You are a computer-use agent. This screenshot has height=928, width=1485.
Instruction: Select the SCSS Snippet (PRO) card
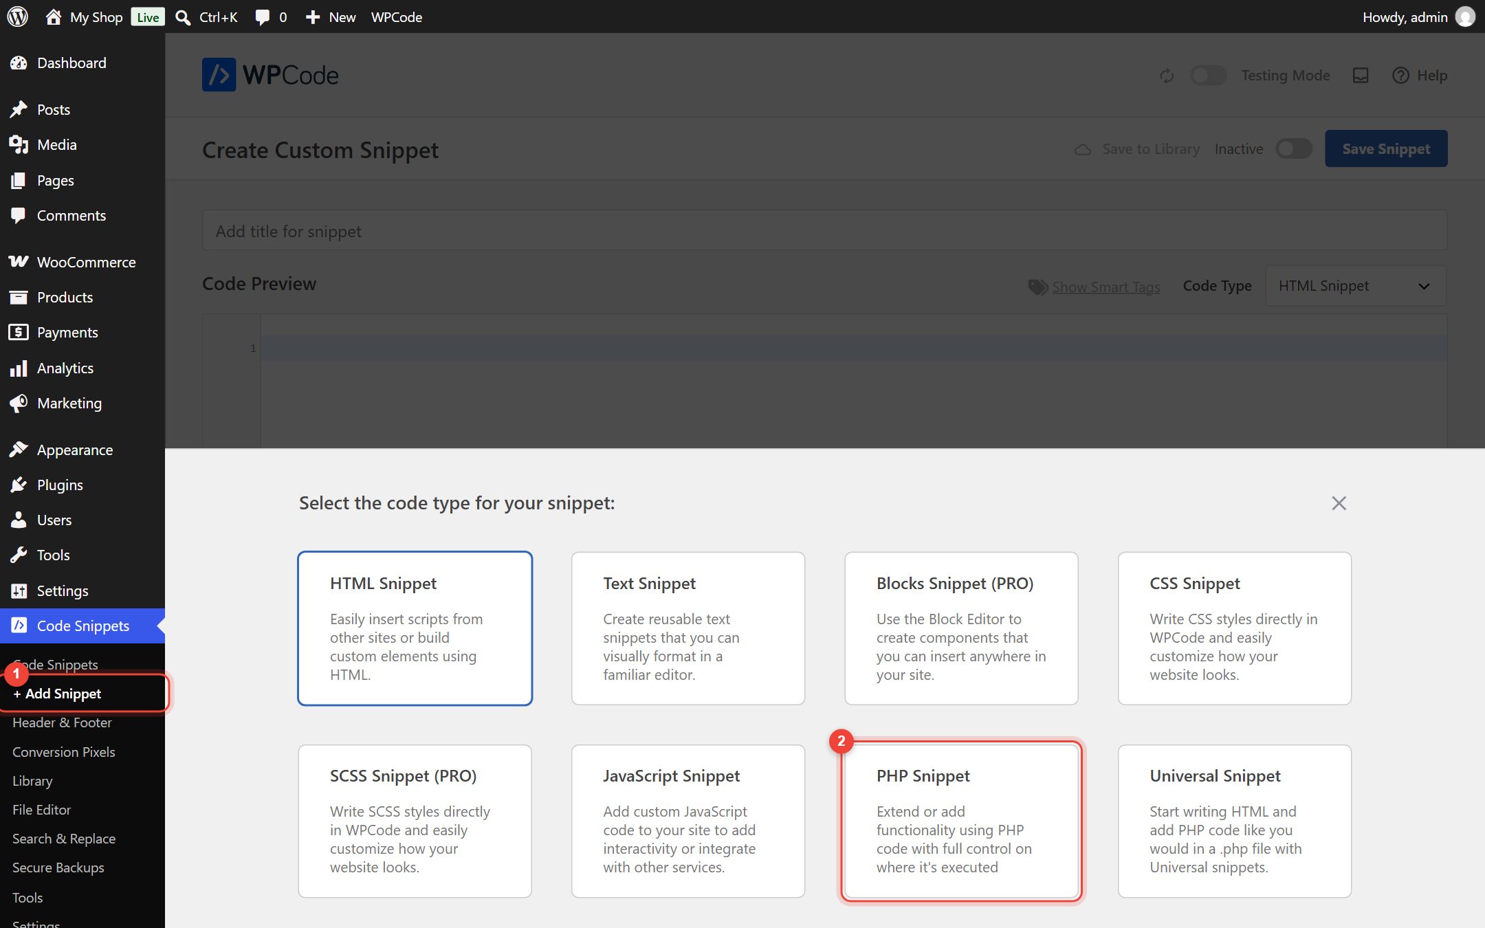pyautogui.click(x=415, y=821)
